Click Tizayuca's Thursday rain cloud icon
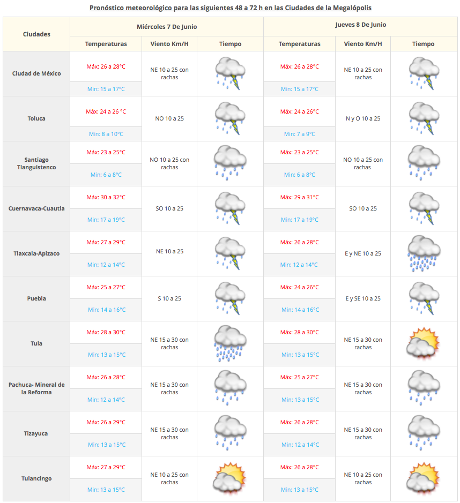Screen dimensions: 460x503 (424, 433)
